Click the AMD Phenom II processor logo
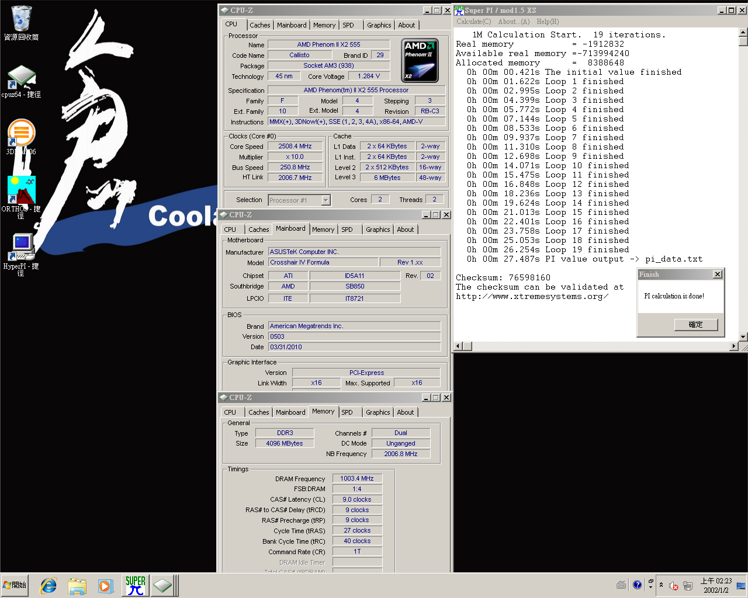 [421, 60]
